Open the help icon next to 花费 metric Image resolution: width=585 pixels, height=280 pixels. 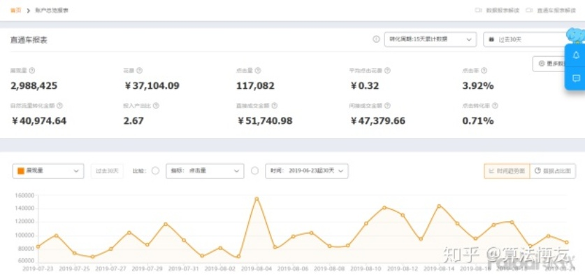pyautogui.click(x=140, y=71)
